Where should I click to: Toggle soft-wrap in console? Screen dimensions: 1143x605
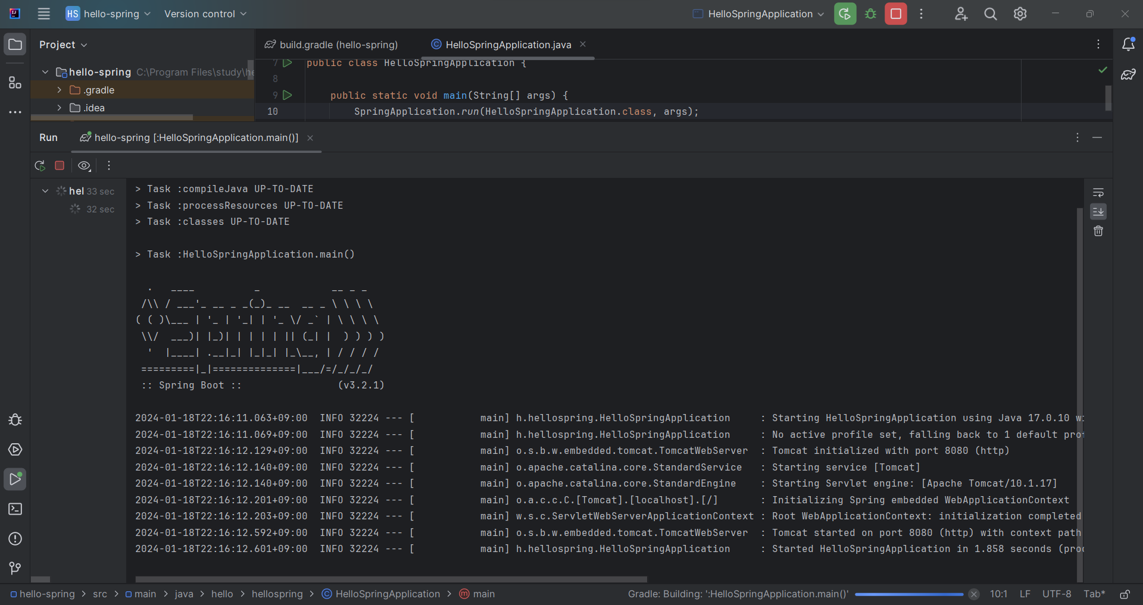(x=1098, y=192)
